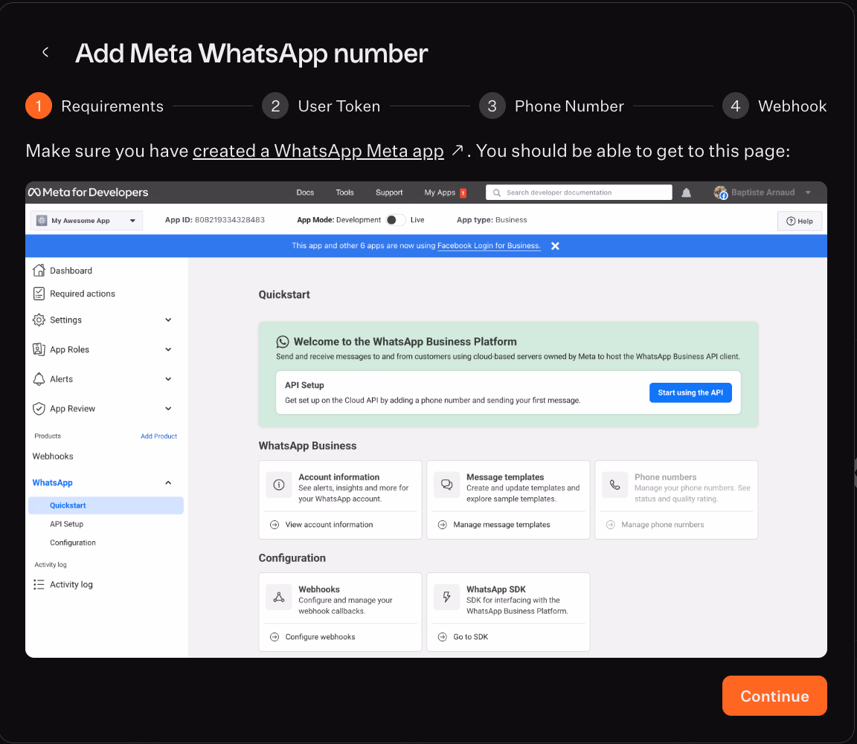The width and height of the screenshot is (857, 744).
Task: Click the notification bell icon
Action: click(686, 193)
